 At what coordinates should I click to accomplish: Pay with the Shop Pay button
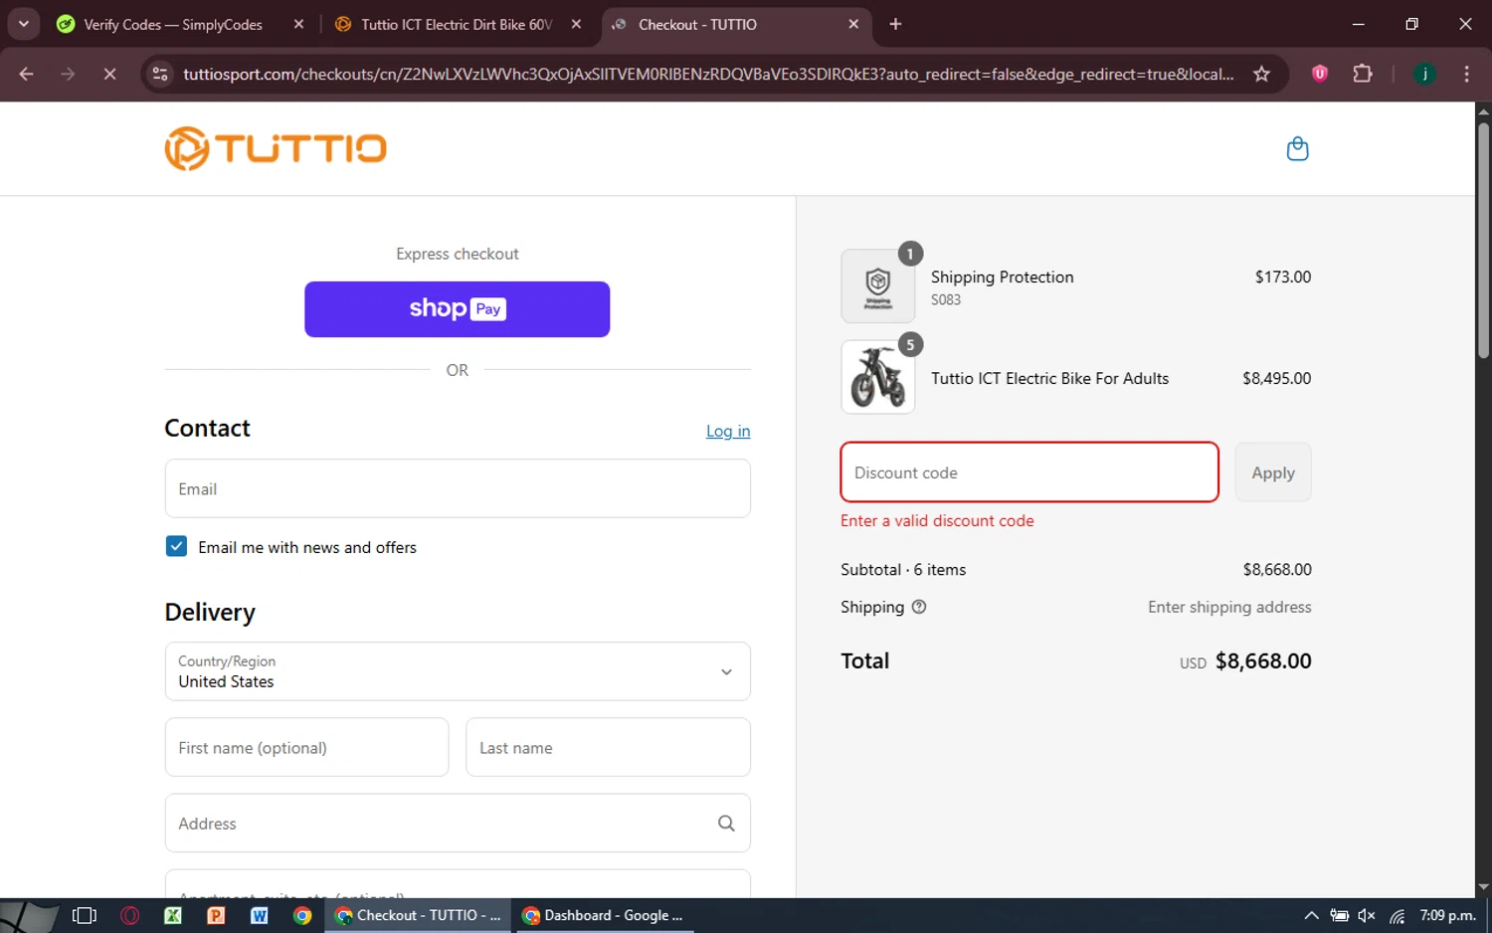point(457,309)
